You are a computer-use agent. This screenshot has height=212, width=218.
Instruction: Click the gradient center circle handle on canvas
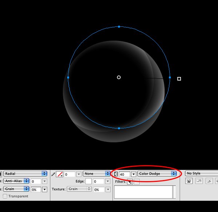point(119,77)
